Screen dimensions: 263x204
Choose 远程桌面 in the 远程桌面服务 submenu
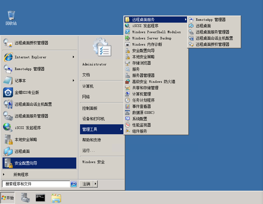coord(214,26)
